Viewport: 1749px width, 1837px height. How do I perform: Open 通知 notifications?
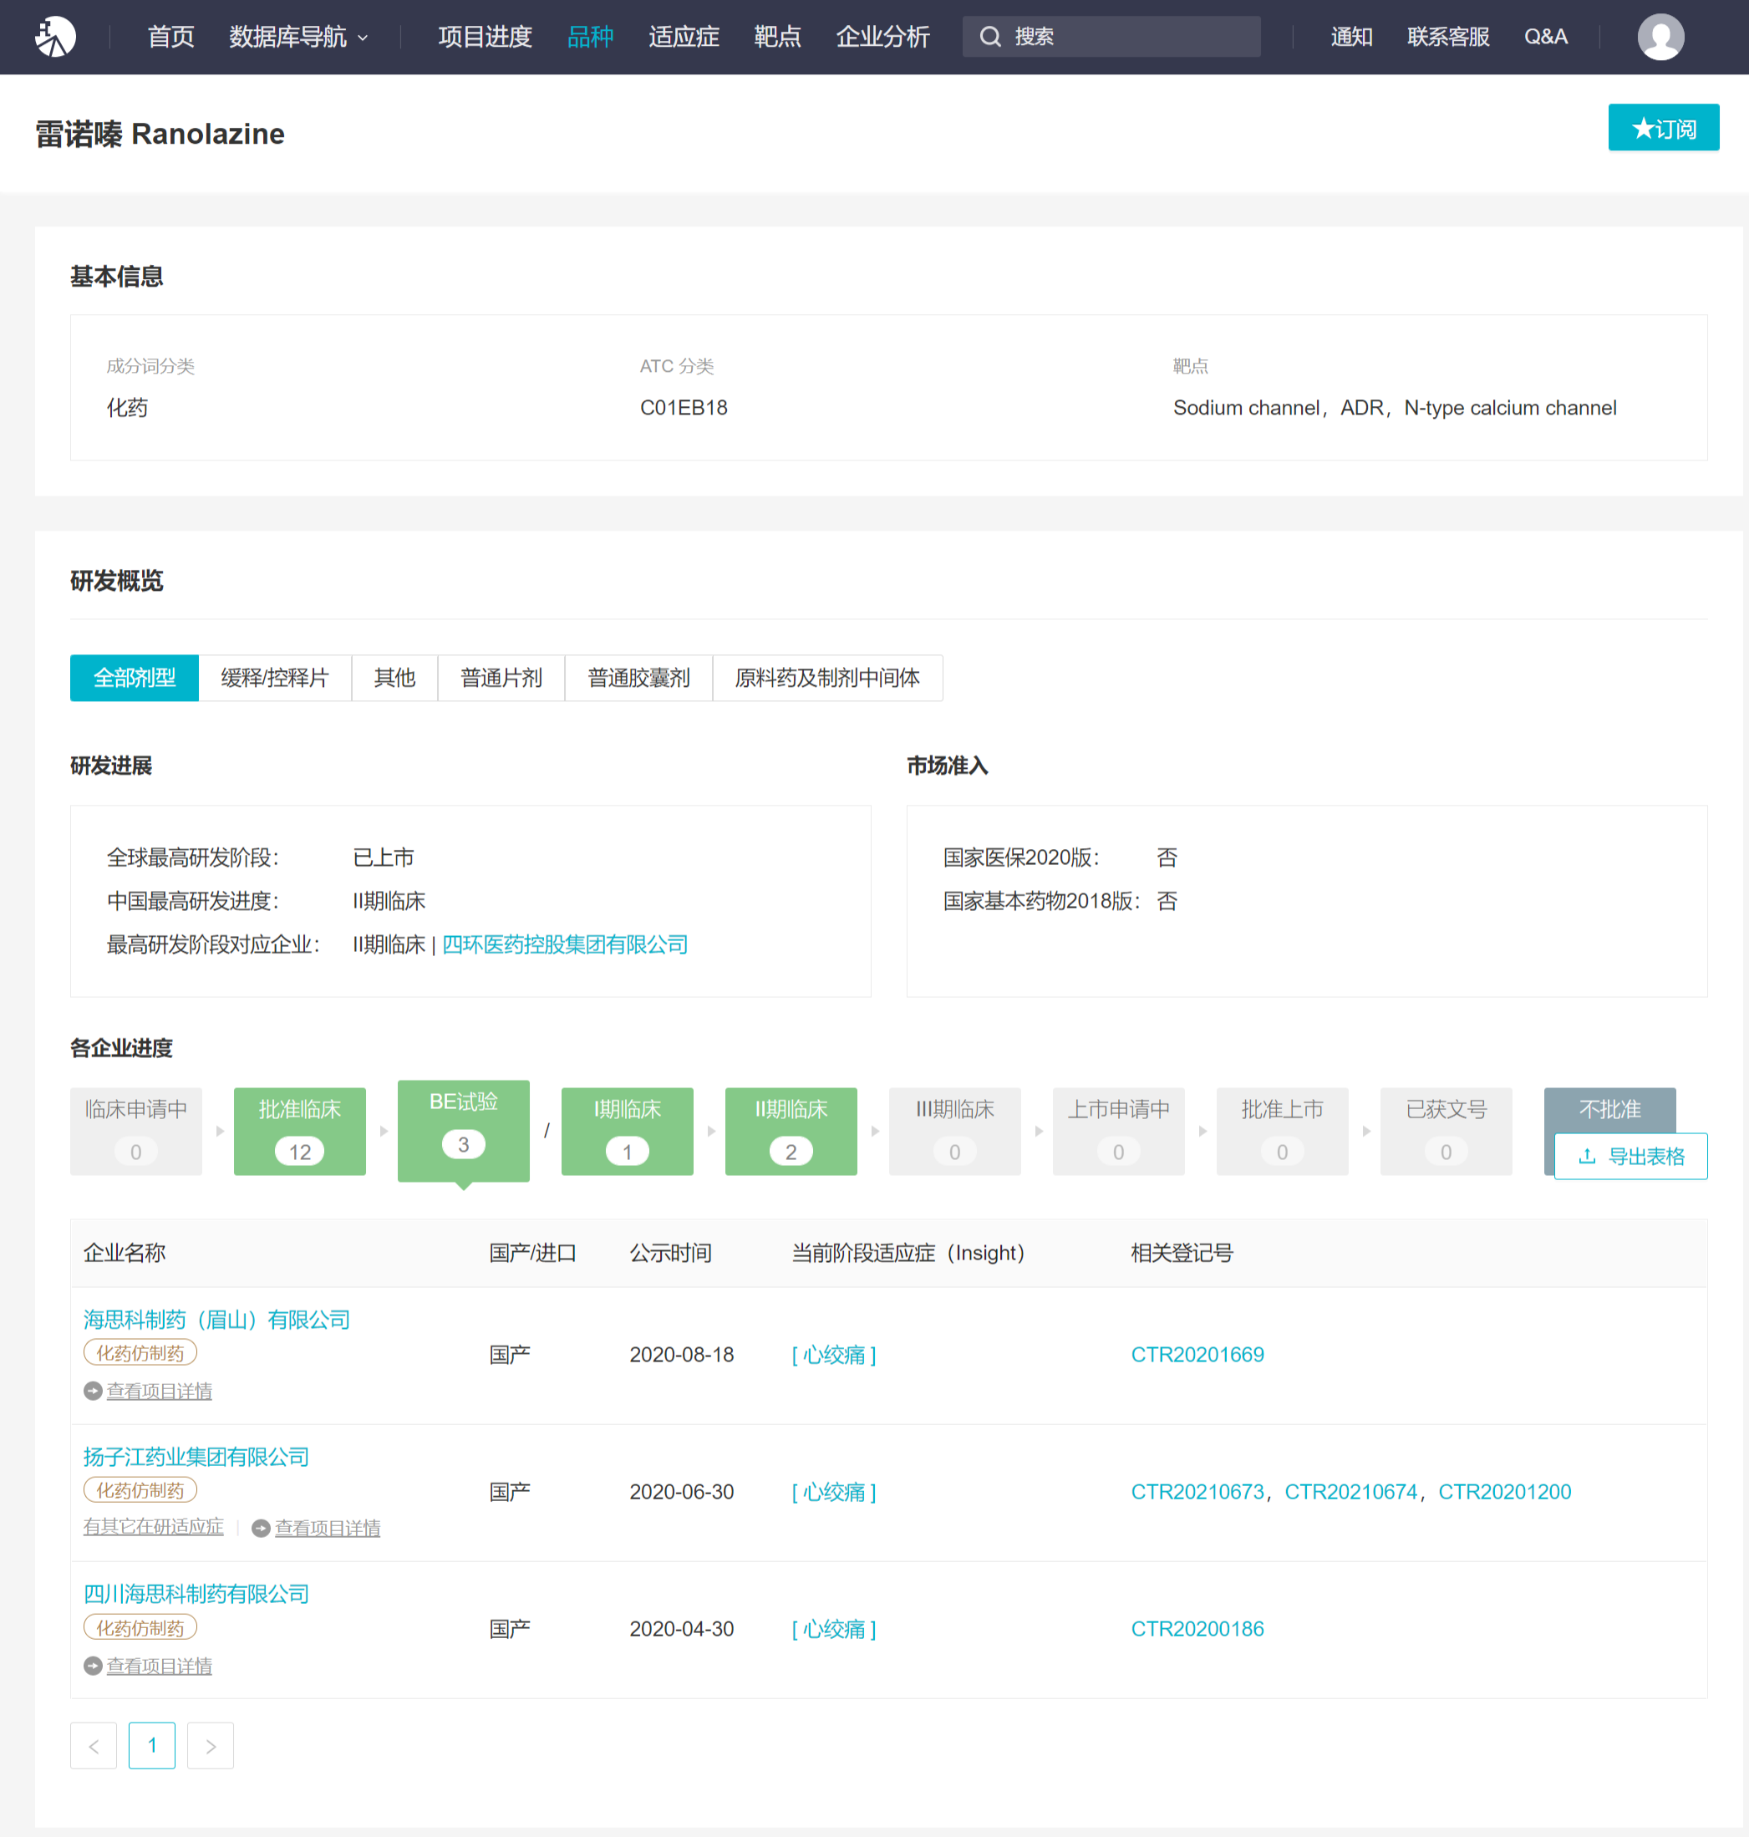coord(1351,37)
